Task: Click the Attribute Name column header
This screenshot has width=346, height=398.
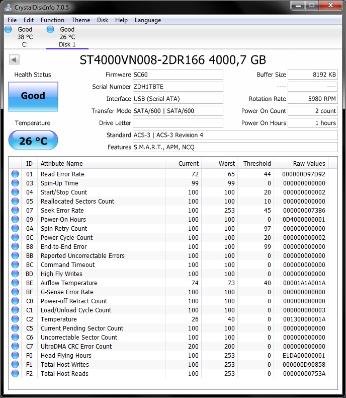Action: (101, 164)
